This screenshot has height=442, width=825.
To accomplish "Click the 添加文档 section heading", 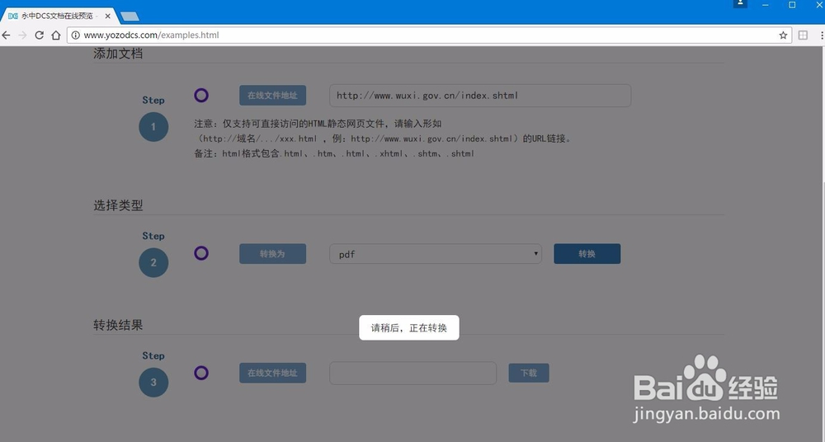I will click(x=118, y=53).
